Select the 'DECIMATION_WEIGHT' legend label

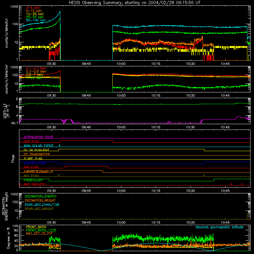40,200
